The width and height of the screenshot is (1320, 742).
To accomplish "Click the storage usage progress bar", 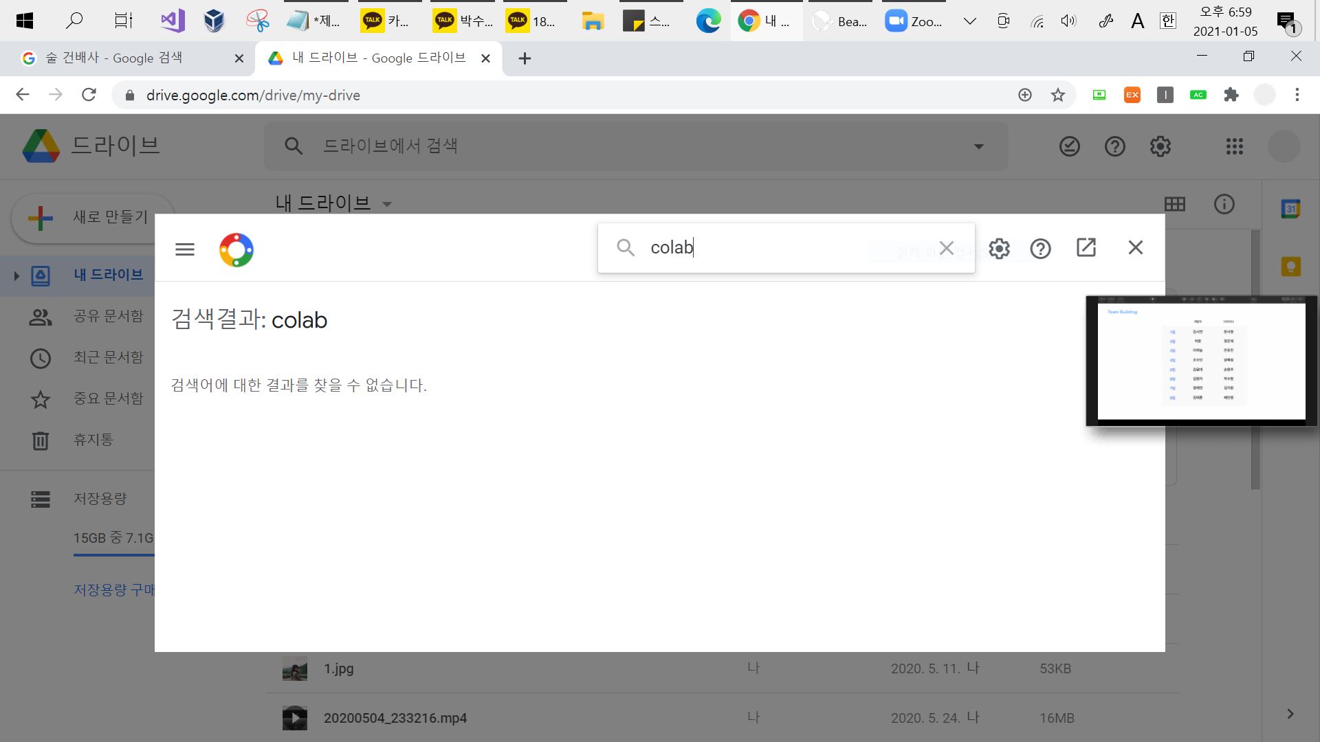I will point(114,554).
